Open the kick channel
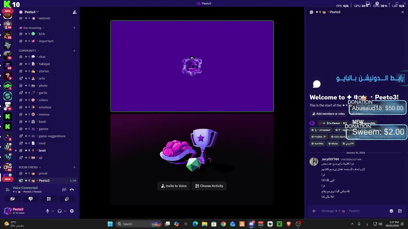 (x=47, y=34)
